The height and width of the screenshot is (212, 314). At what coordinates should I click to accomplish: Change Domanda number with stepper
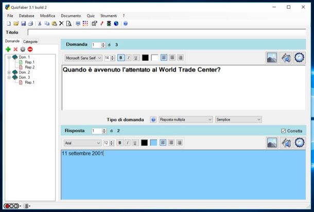click(x=103, y=45)
